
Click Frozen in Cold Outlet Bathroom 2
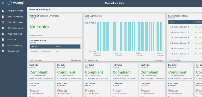tap(62, 91)
